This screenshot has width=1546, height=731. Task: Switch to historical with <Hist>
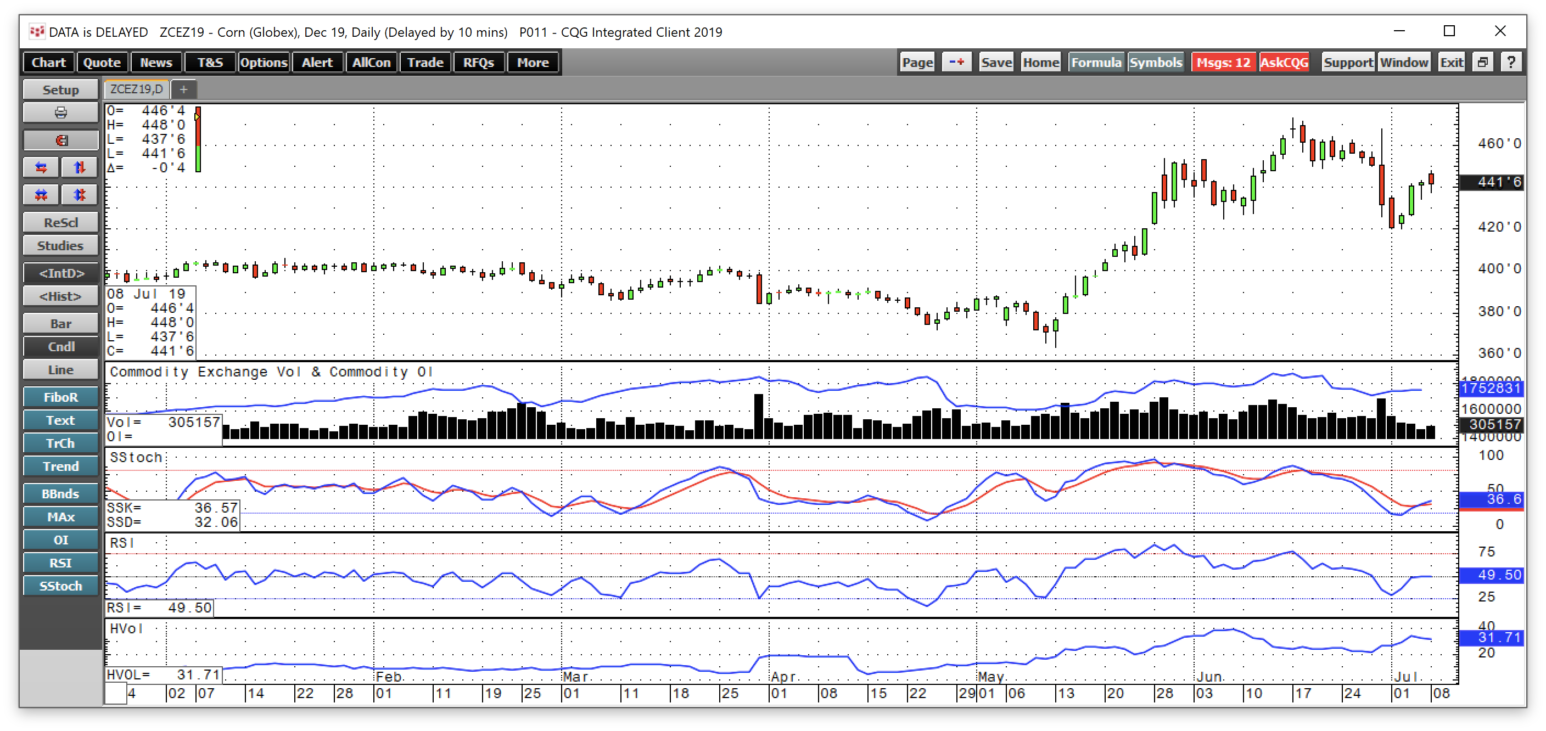(x=60, y=296)
